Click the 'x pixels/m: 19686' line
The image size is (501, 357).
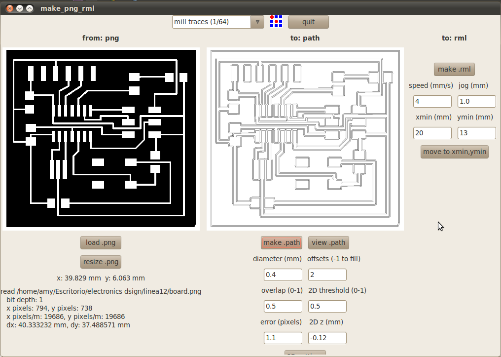[66, 317]
